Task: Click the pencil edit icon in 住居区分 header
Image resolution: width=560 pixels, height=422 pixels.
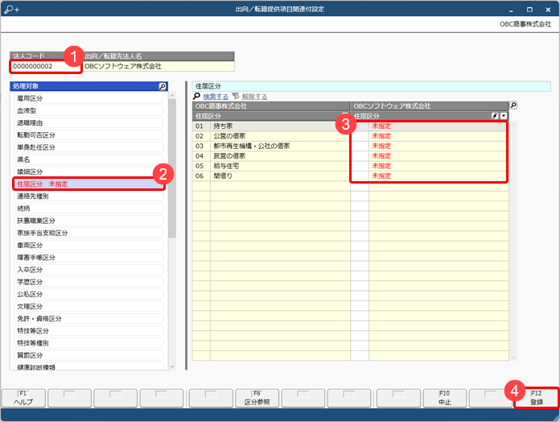Action: click(x=495, y=116)
